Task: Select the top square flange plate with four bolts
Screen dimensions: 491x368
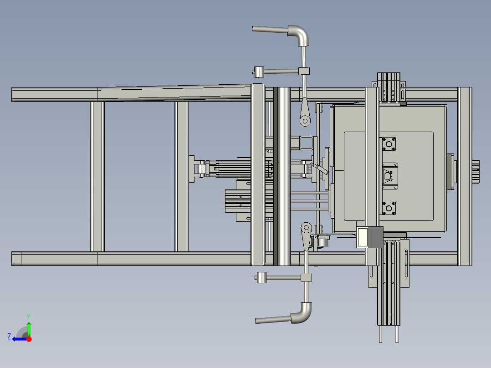Action: 389,144
